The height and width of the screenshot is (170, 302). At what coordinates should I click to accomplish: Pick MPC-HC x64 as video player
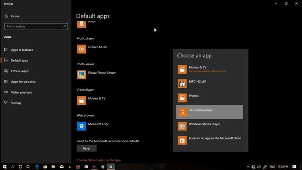tap(210, 84)
